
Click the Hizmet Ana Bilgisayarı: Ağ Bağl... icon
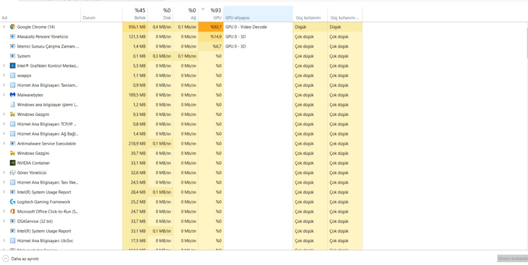[x=12, y=134]
